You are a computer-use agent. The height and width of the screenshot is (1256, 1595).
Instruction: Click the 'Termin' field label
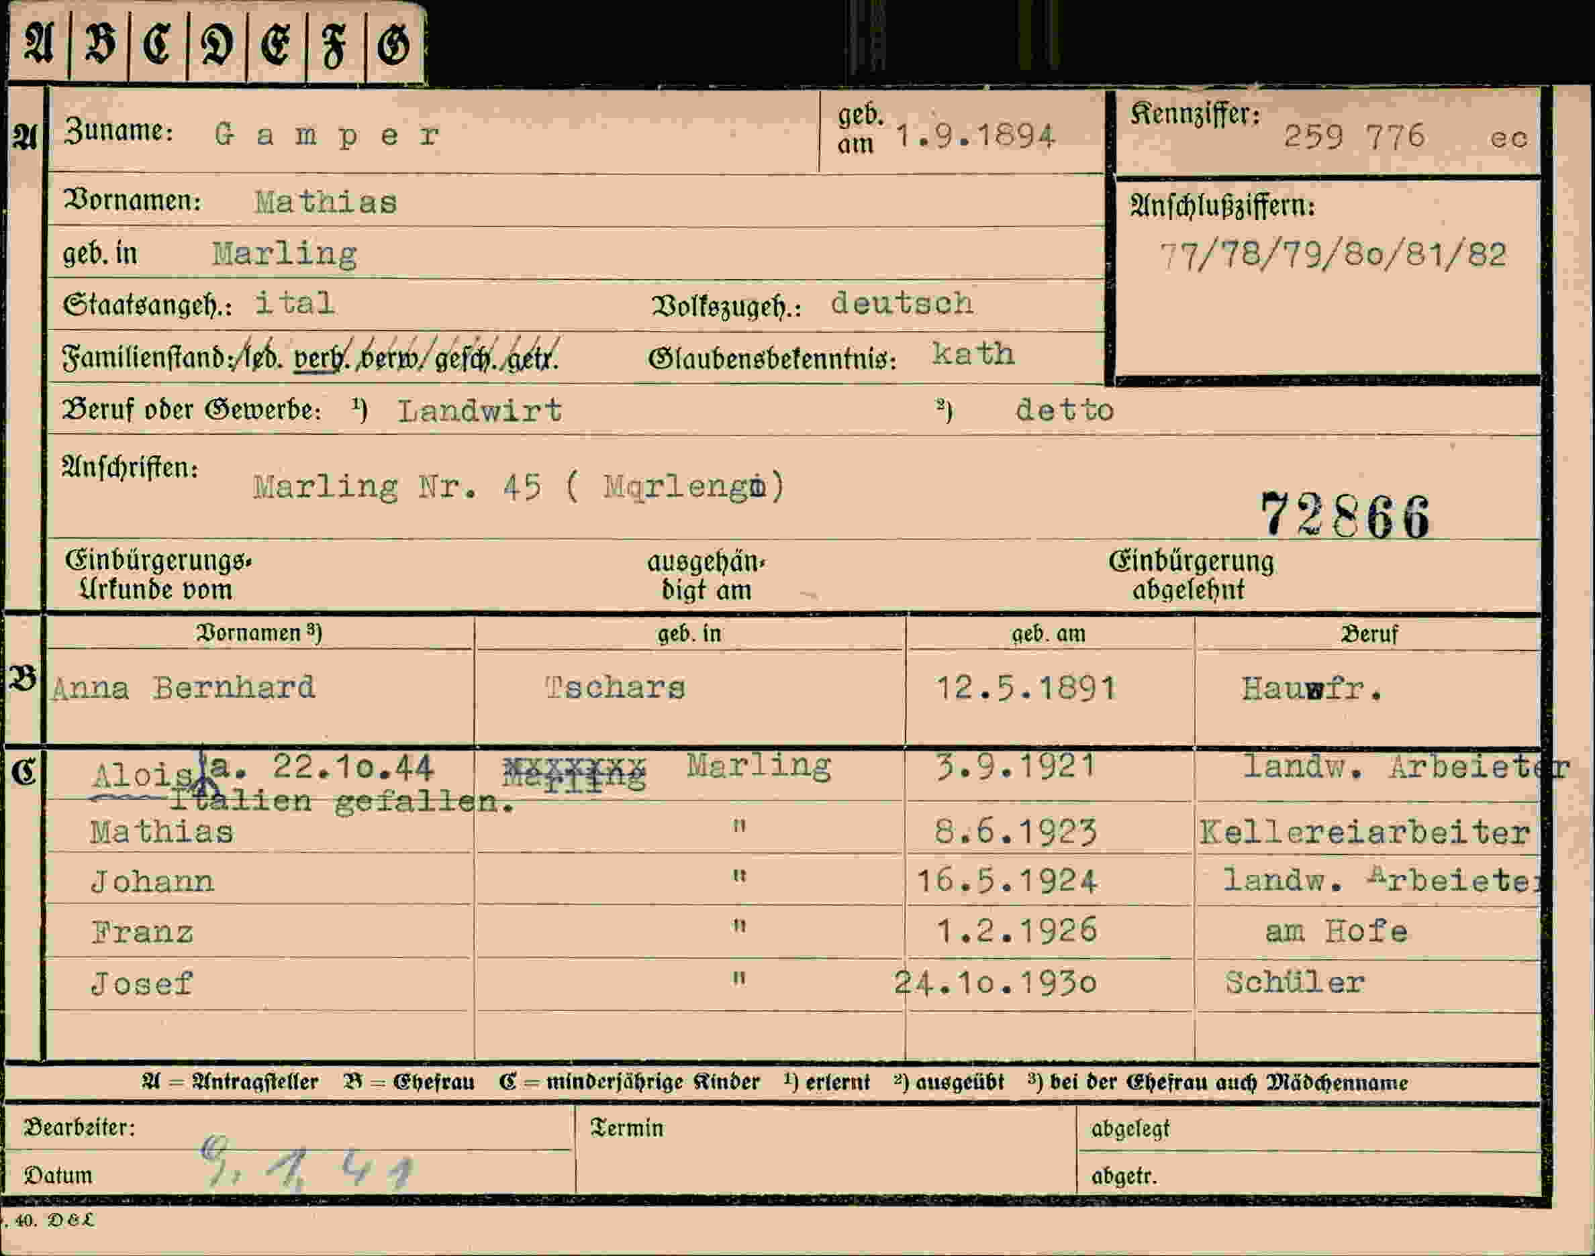click(627, 1129)
